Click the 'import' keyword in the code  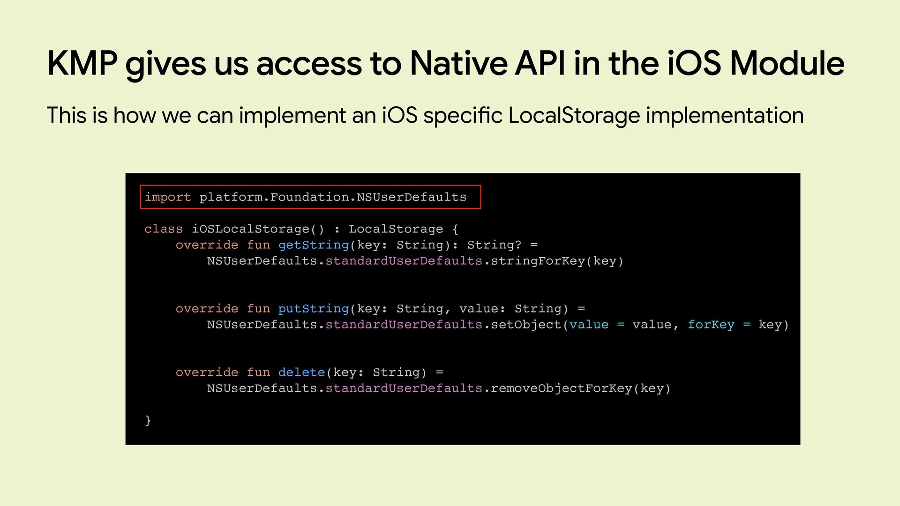click(167, 197)
